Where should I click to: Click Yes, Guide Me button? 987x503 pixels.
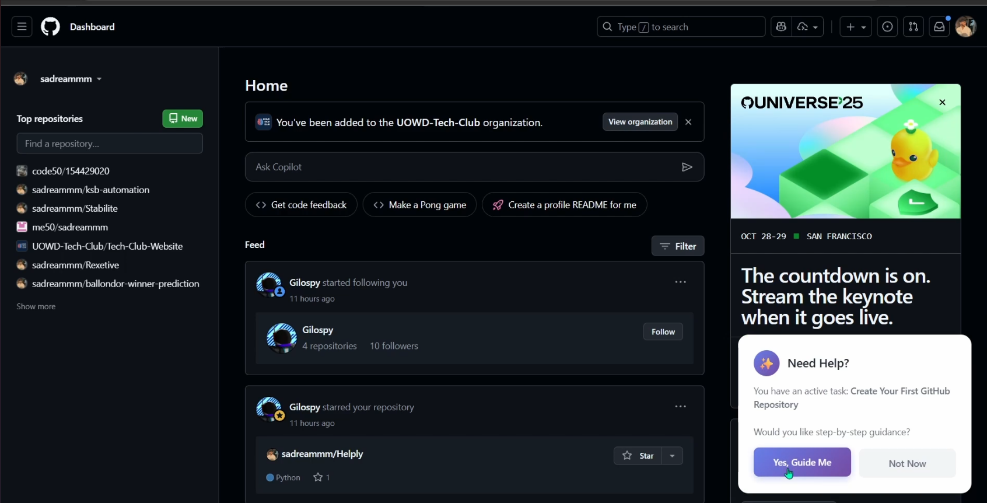pyautogui.click(x=802, y=462)
